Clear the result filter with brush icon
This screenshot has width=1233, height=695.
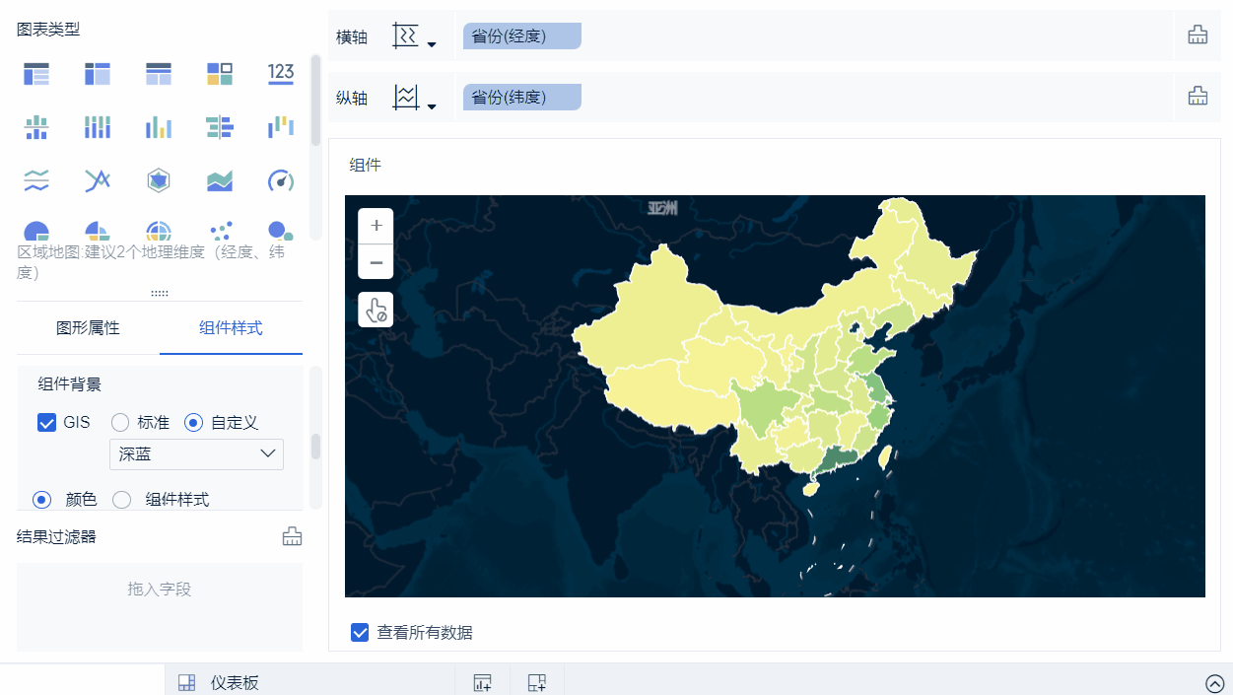click(292, 536)
